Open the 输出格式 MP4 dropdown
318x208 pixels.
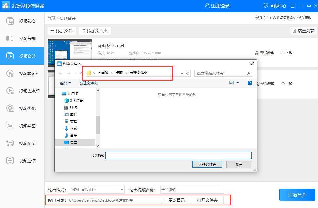[x=96, y=190]
